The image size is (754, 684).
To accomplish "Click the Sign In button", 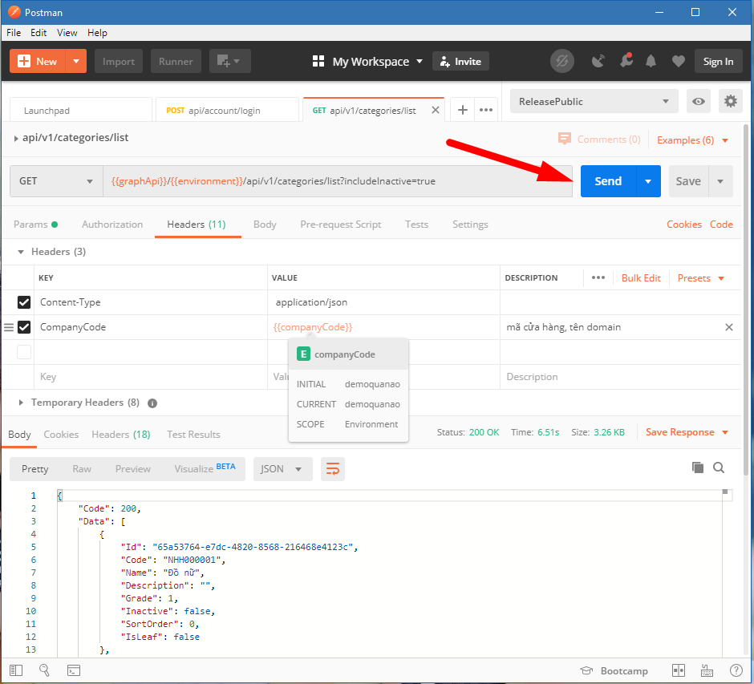I will [x=718, y=61].
